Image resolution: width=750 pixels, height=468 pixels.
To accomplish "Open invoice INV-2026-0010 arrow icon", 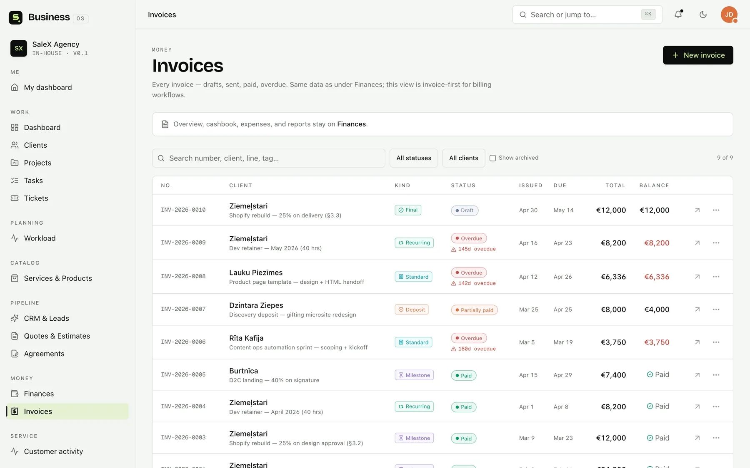I will [x=697, y=210].
